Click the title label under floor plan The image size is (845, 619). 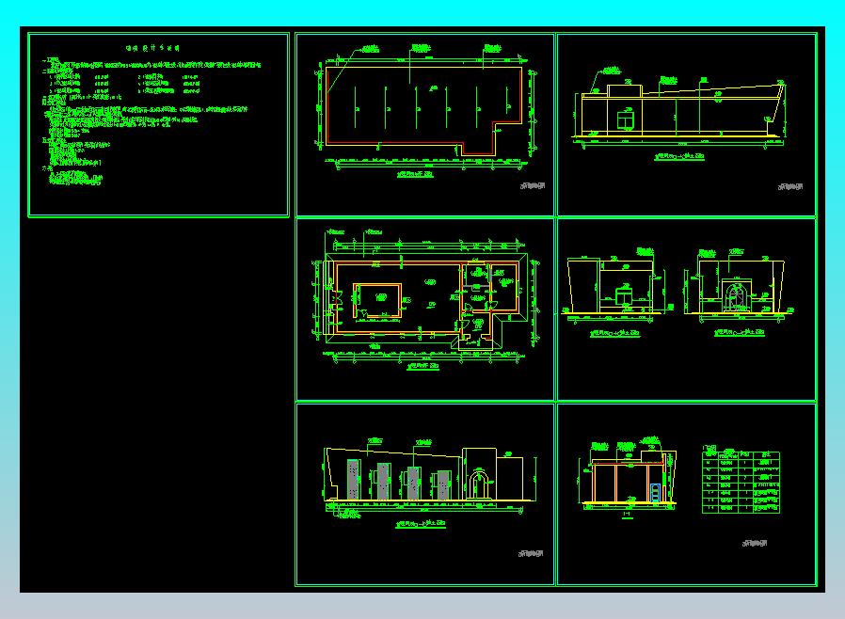coord(422,366)
